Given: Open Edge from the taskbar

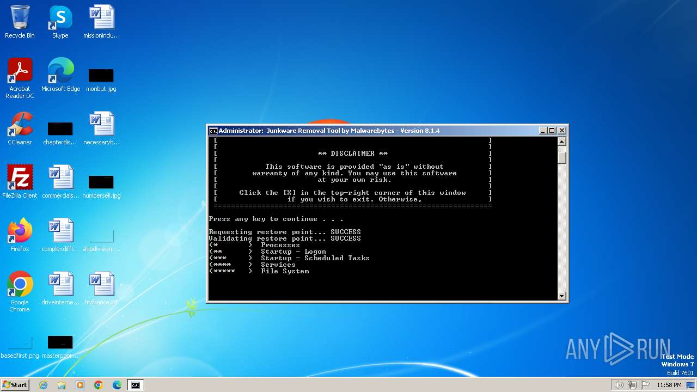Looking at the screenshot, I should click(117, 385).
